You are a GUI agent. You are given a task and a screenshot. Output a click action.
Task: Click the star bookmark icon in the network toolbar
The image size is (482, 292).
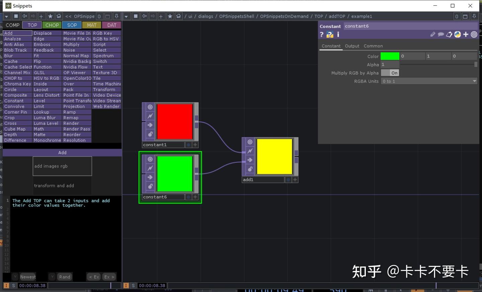pos(170,16)
